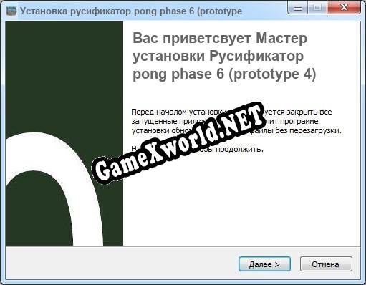Open the installer icon in title bar
The image size is (366, 285).
pyautogui.click(x=11, y=11)
